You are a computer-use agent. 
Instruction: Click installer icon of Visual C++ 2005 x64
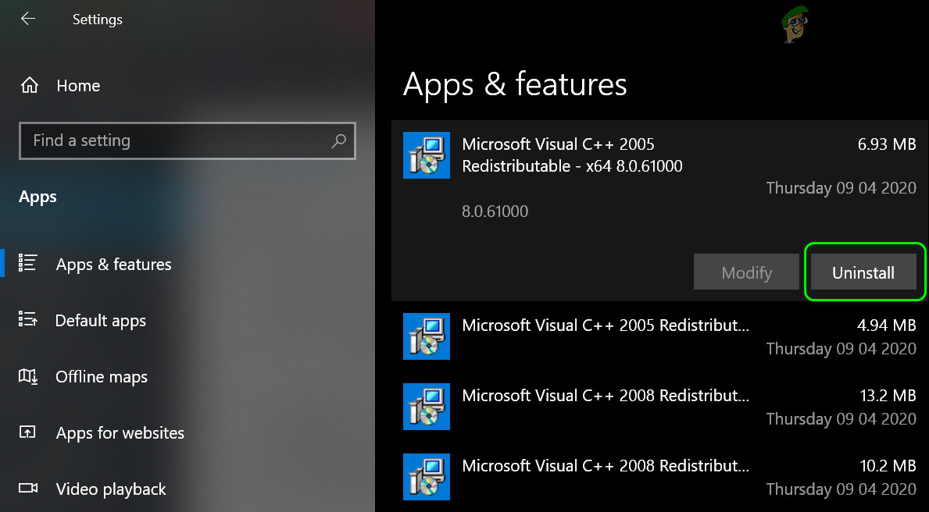pyautogui.click(x=427, y=155)
